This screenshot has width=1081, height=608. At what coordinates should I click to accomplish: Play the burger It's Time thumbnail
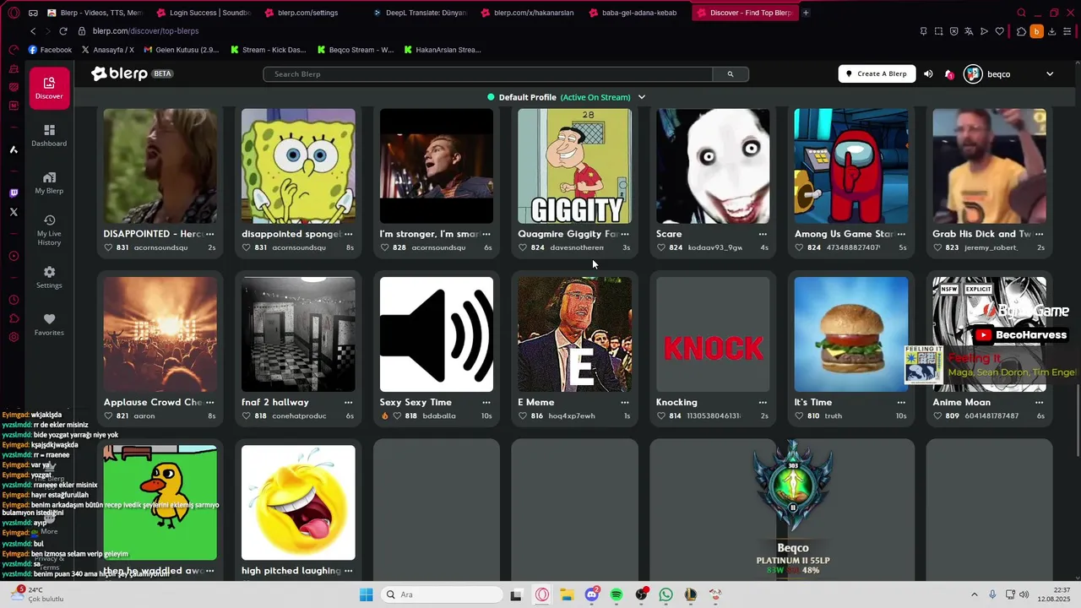click(851, 334)
